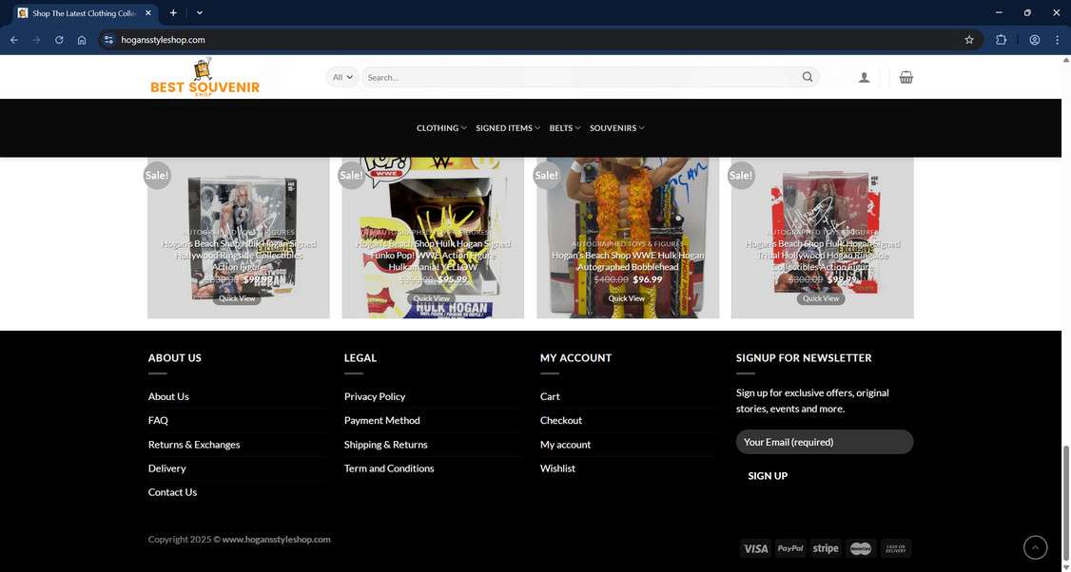The width and height of the screenshot is (1071, 572).
Task: Expand the Souvenirs menu
Action: [616, 127]
